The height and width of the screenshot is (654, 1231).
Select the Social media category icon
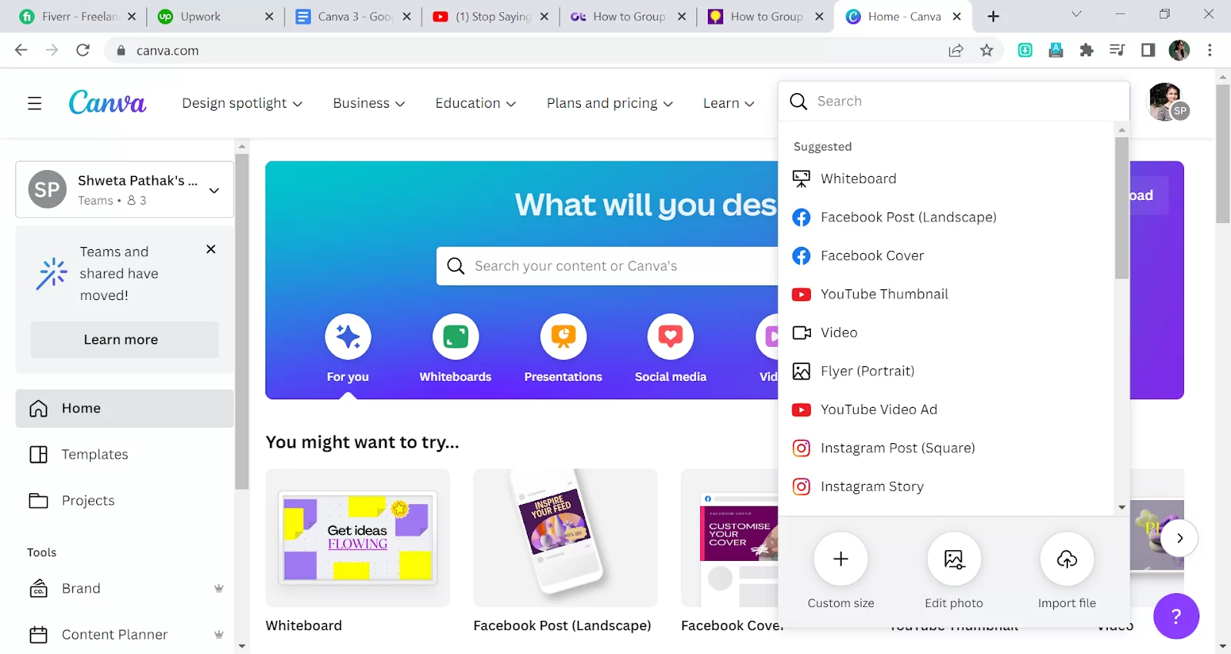671,336
